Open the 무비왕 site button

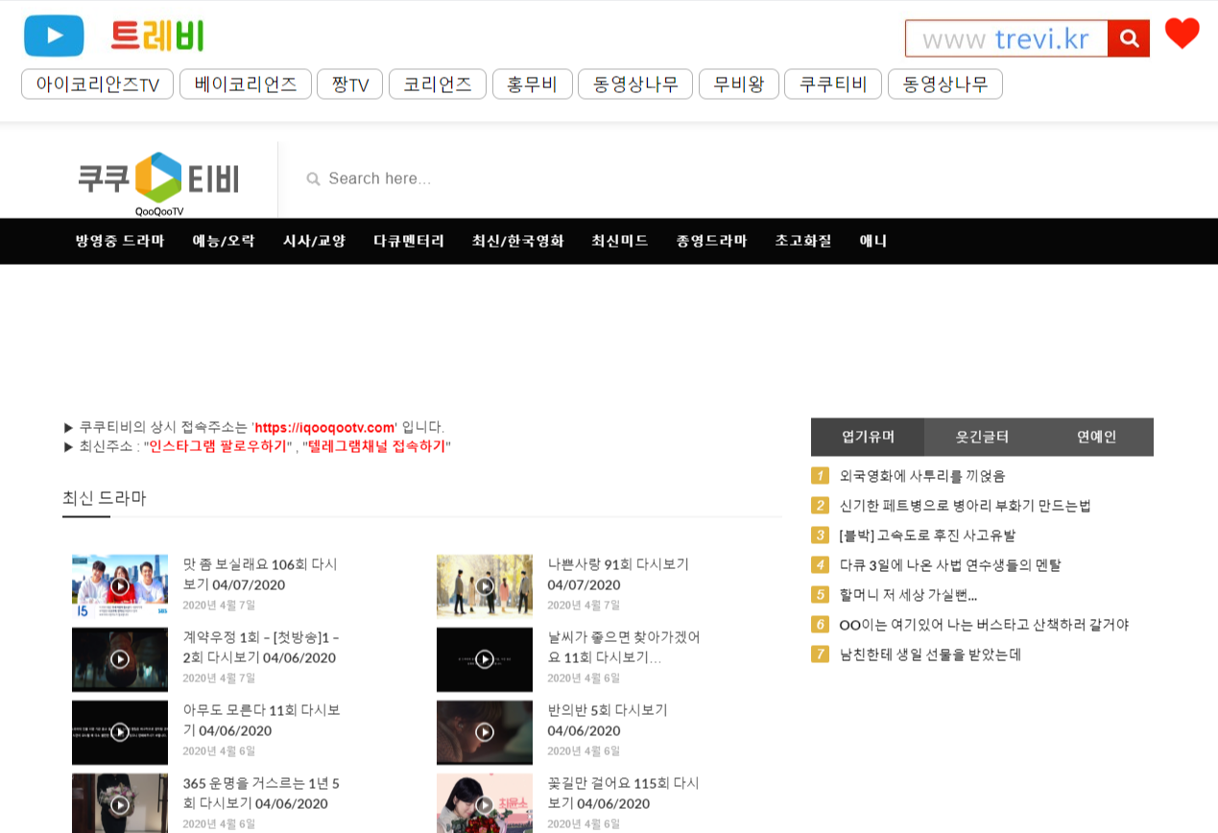click(739, 84)
